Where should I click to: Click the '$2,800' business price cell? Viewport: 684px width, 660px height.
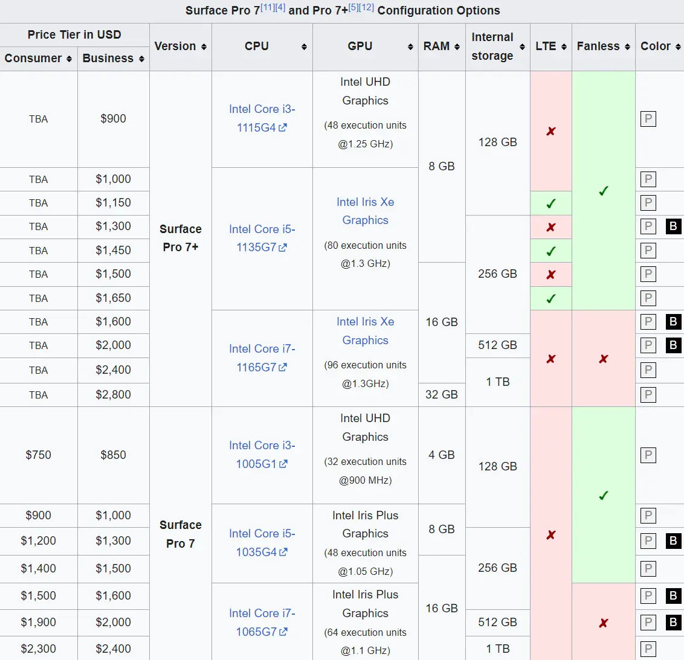point(114,394)
